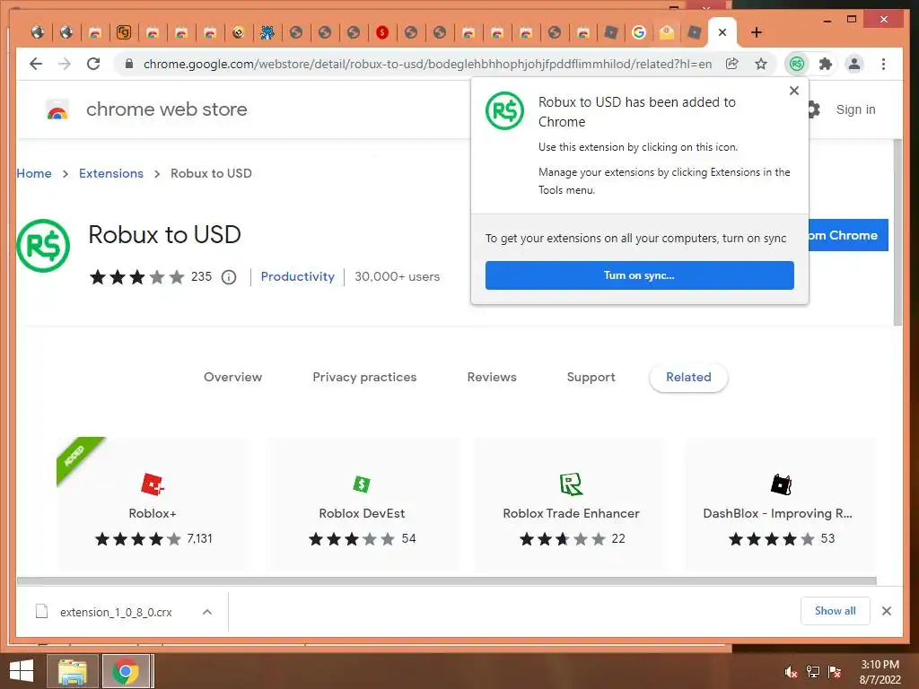
Task: Open the Chrome profile avatar
Action: coord(854,64)
